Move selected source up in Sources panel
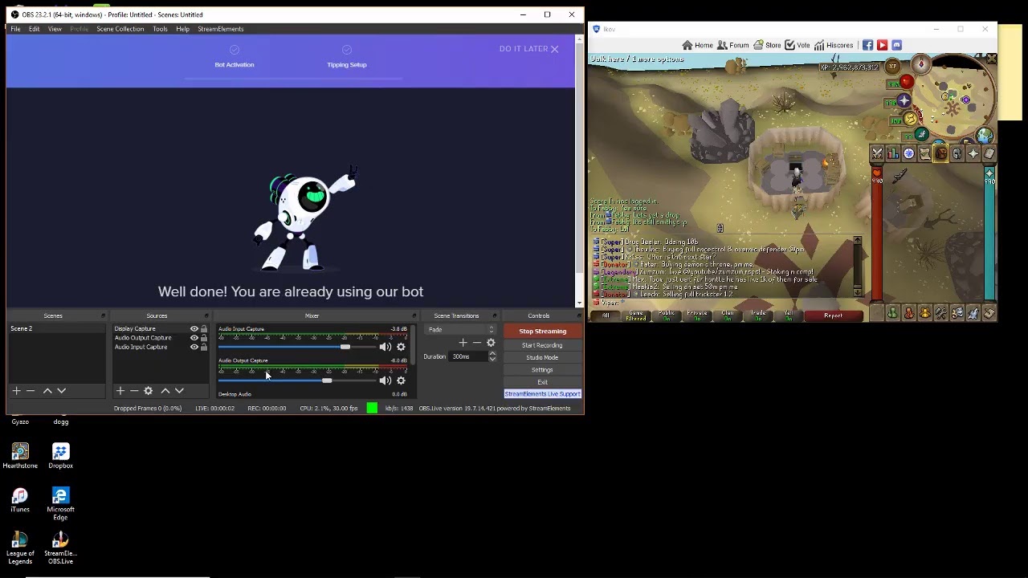This screenshot has width=1028, height=578. 165,391
